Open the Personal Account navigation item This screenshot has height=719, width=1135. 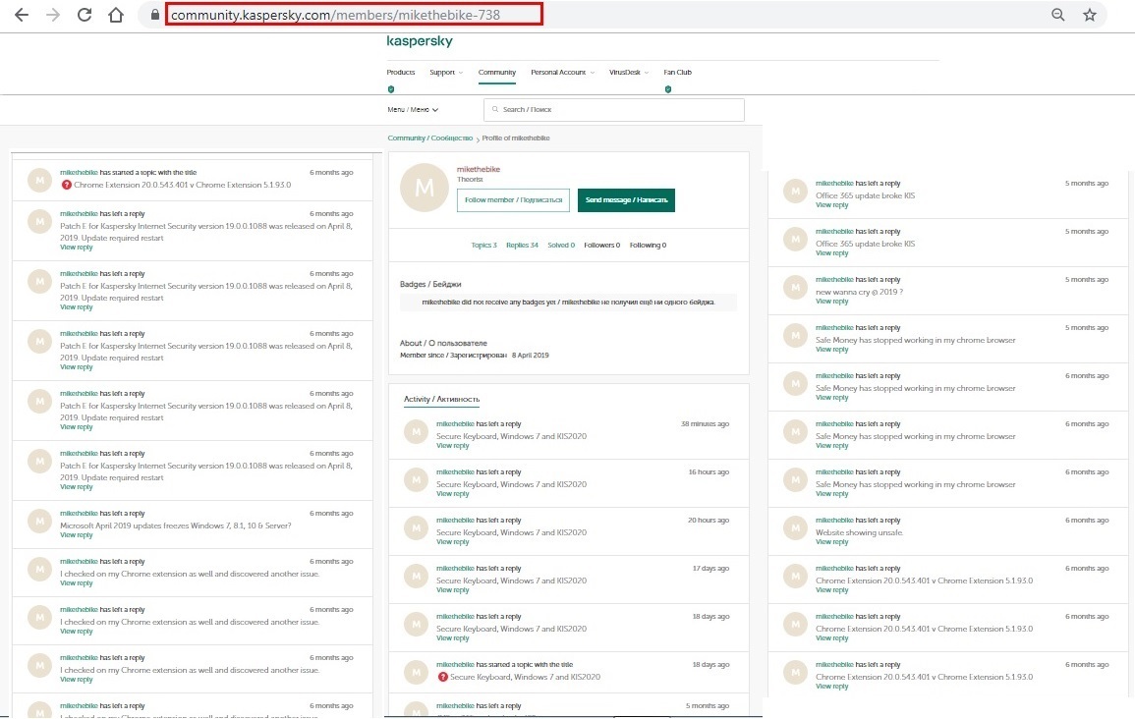coord(558,73)
